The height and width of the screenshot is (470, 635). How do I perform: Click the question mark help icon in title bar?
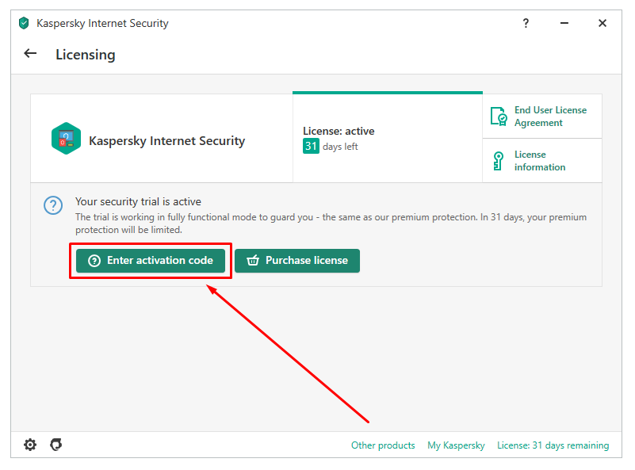coord(526,23)
